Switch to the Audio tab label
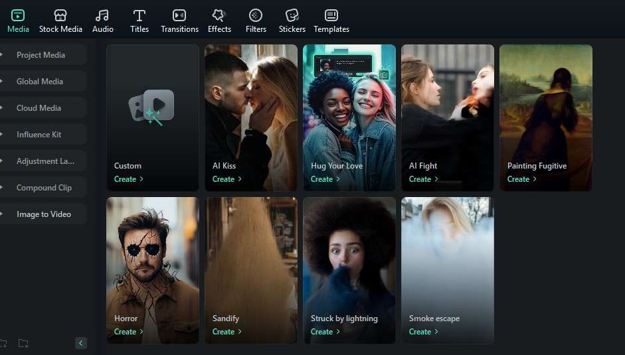This screenshot has width=625, height=355. pos(103,29)
